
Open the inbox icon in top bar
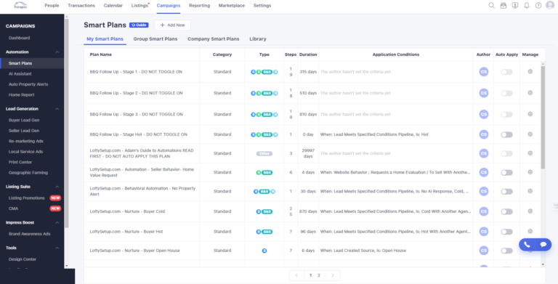(504, 5)
